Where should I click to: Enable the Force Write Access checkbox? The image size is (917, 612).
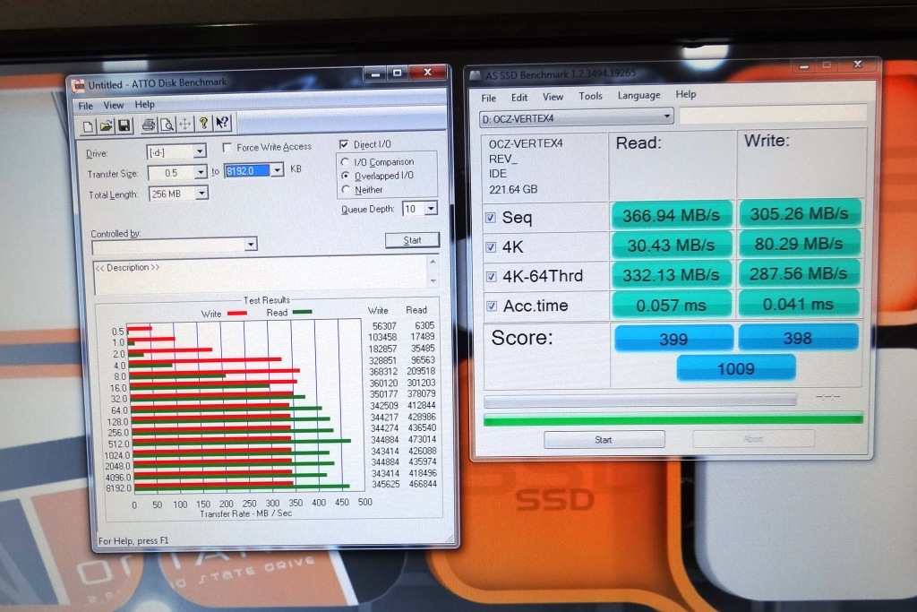228,148
